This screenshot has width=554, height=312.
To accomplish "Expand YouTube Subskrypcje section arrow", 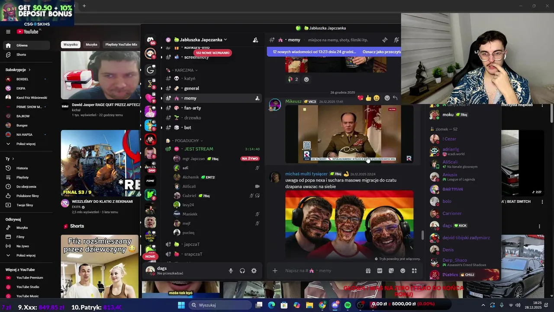I will pyautogui.click(x=29, y=70).
